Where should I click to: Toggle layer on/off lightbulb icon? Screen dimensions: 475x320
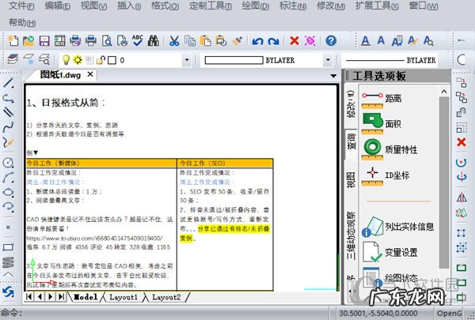click(66, 60)
